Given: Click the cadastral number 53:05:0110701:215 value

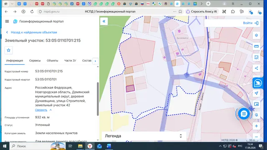Looking at the screenshot, I should (49, 71).
